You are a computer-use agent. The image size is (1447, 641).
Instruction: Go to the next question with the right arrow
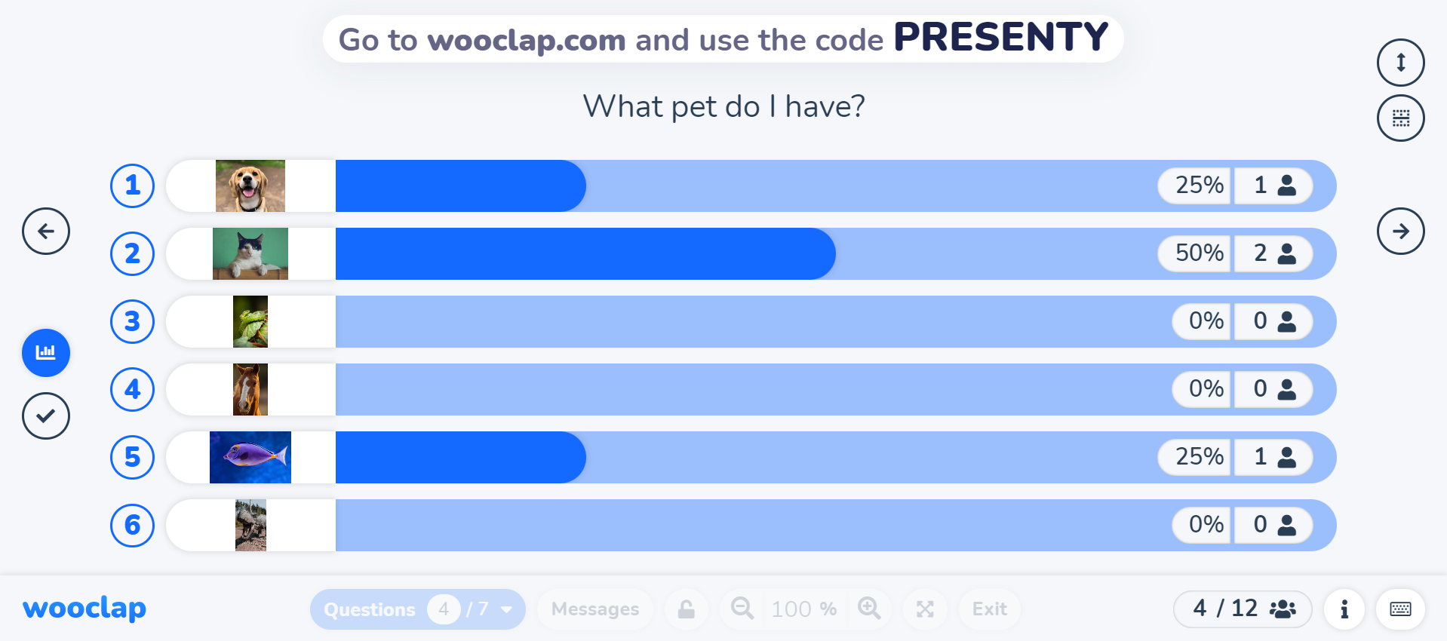click(x=1400, y=231)
